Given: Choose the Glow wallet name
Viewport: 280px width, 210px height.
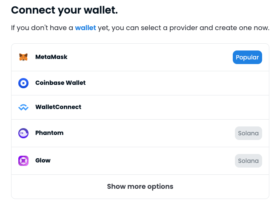Looking at the screenshot, I should pos(43,160).
